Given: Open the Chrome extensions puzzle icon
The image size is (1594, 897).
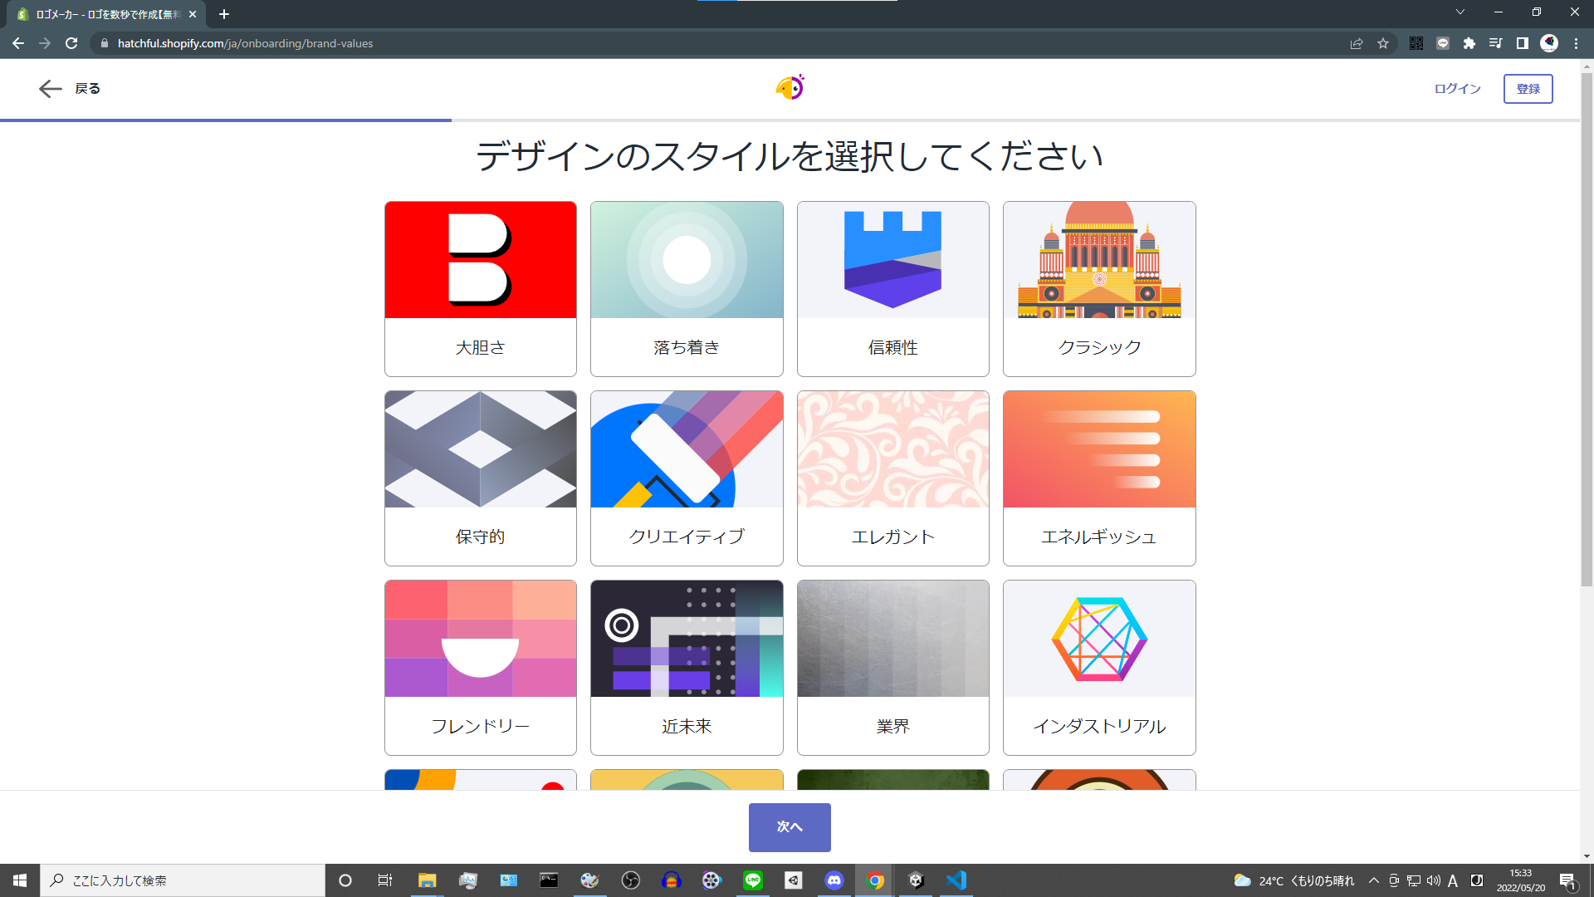Looking at the screenshot, I should coord(1469,43).
